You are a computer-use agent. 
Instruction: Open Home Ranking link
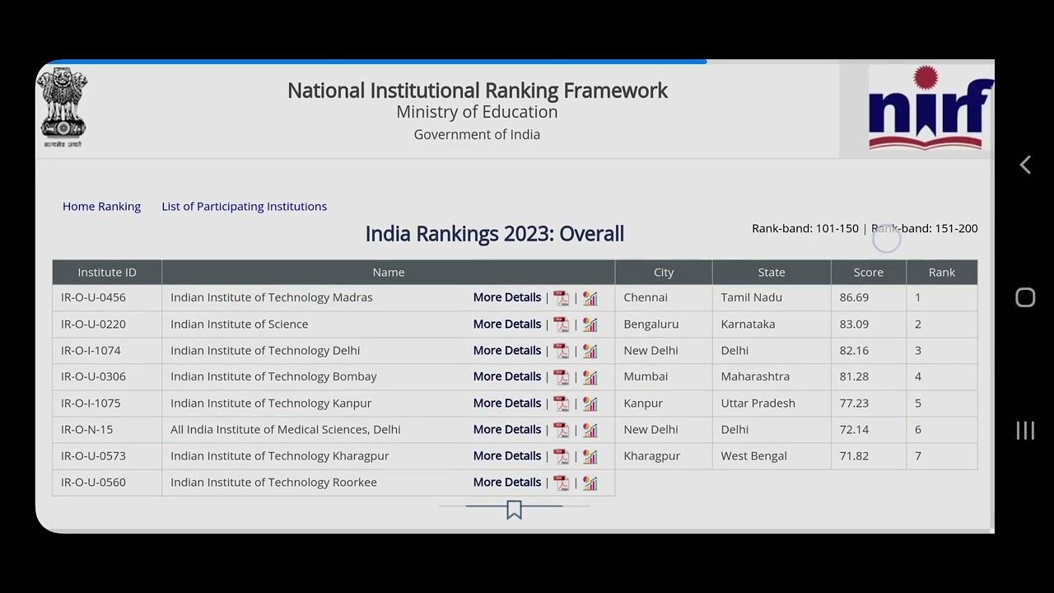tap(101, 206)
